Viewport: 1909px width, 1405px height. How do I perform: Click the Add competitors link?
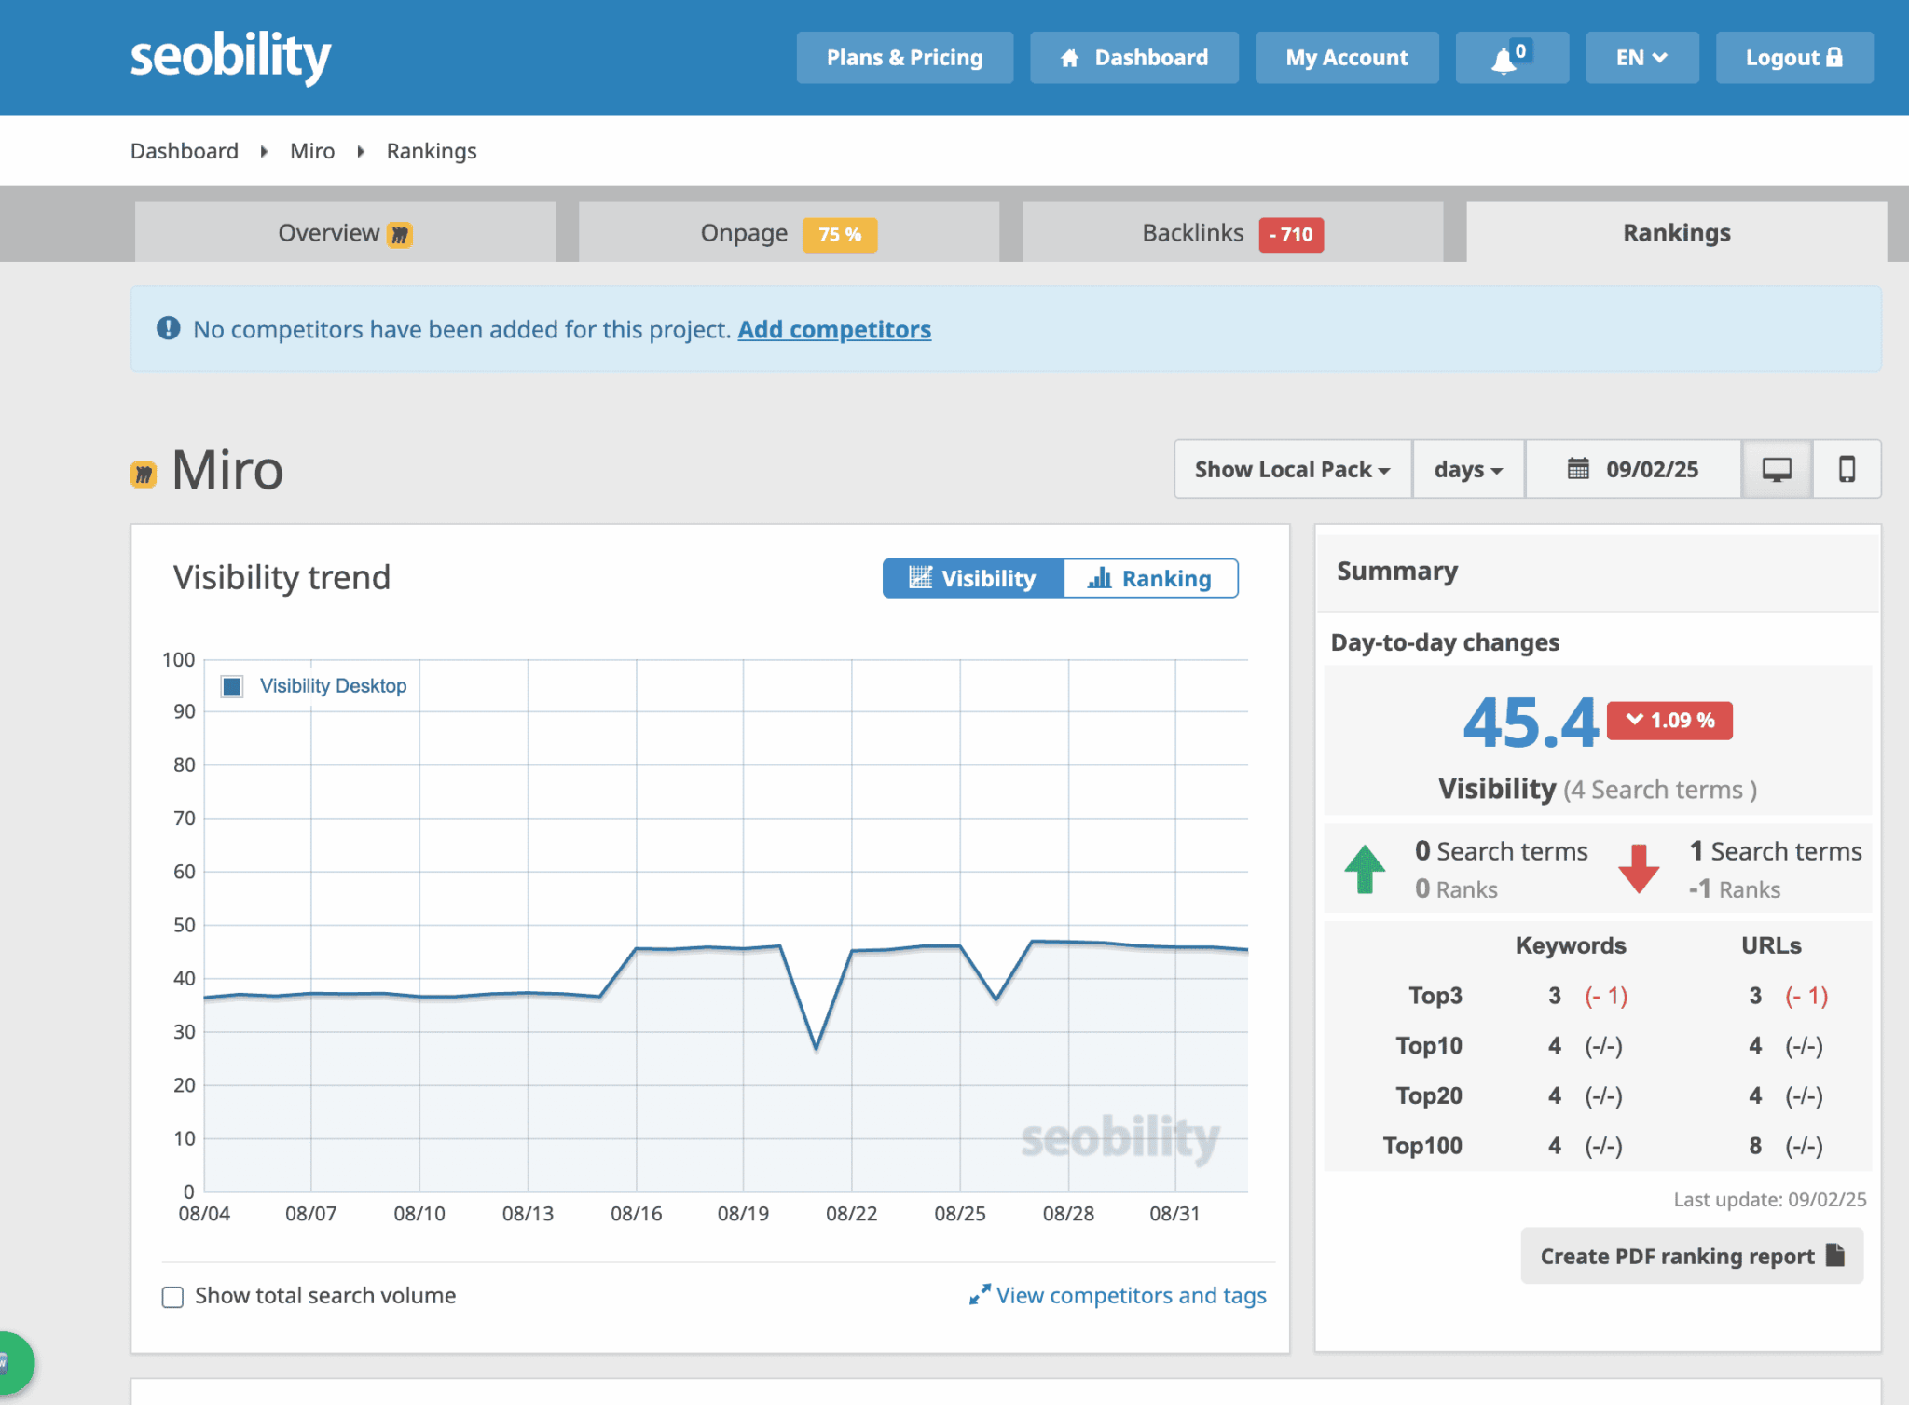(833, 329)
